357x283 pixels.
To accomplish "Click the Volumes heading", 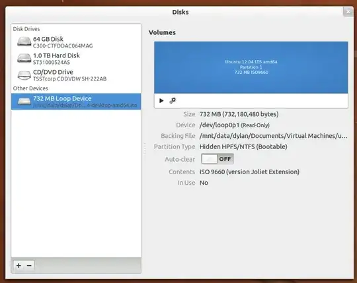I will pos(162,32).
